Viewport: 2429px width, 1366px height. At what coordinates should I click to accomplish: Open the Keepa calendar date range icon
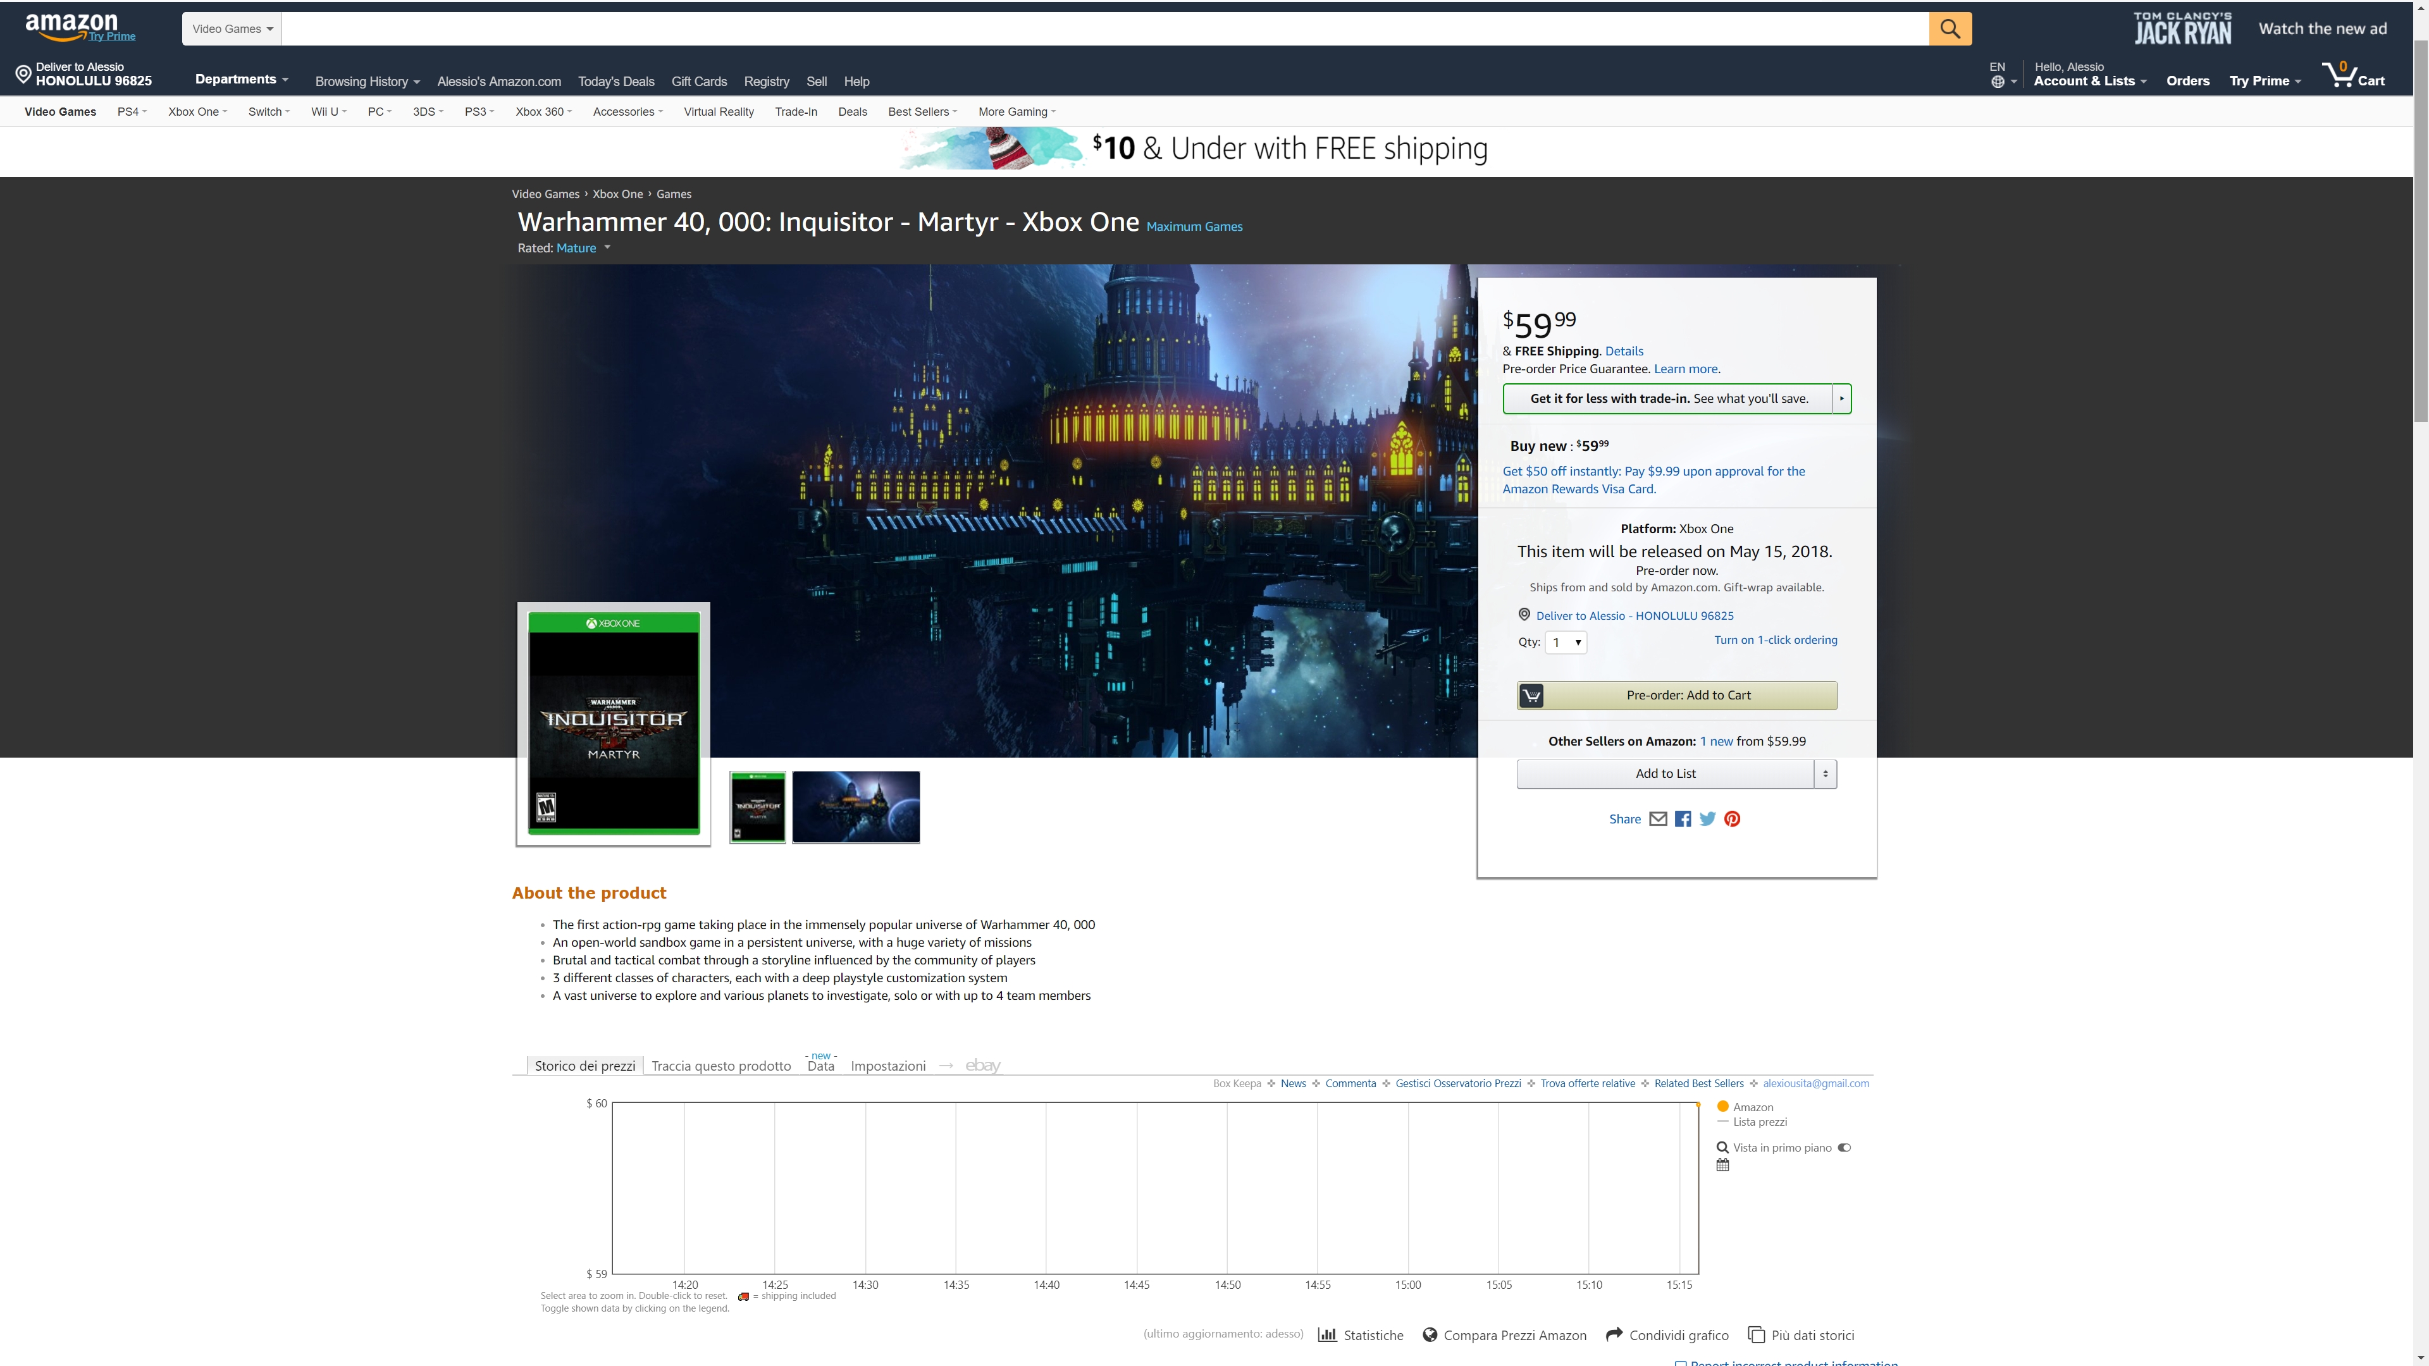(x=1722, y=1165)
